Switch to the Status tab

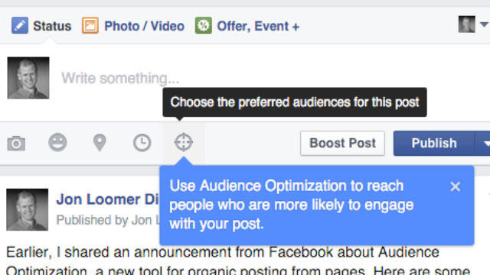(x=52, y=26)
